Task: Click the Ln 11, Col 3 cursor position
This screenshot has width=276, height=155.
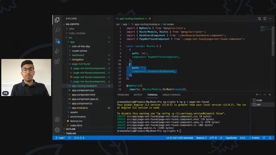Action: pyautogui.click(x=180, y=138)
